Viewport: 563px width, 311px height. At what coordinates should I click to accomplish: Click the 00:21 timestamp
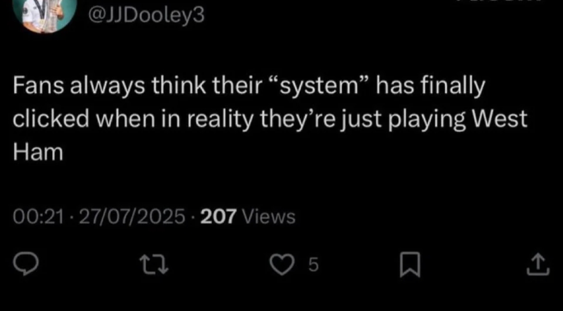[39, 216]
